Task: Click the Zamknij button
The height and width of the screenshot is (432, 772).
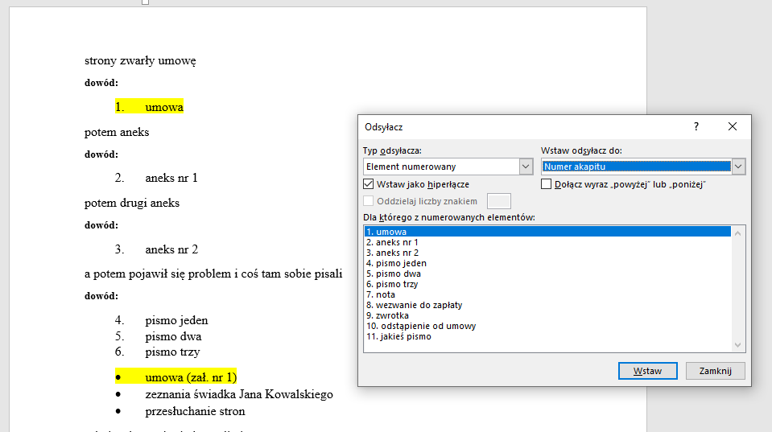Action: pyautogui.click(x=715, y=371)
